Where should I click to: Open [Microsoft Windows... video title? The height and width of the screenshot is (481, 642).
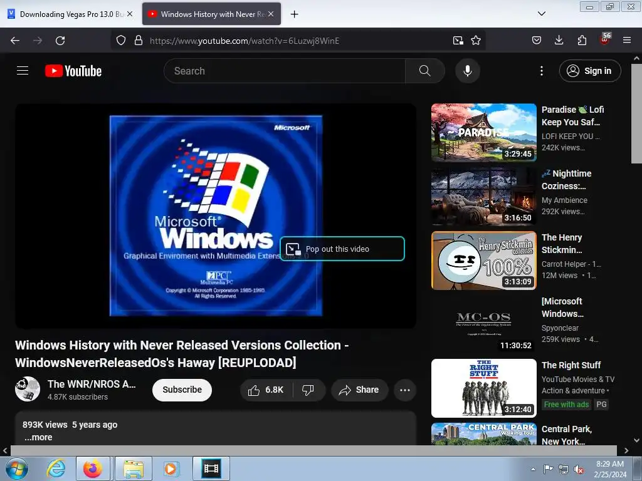[562, 308]
